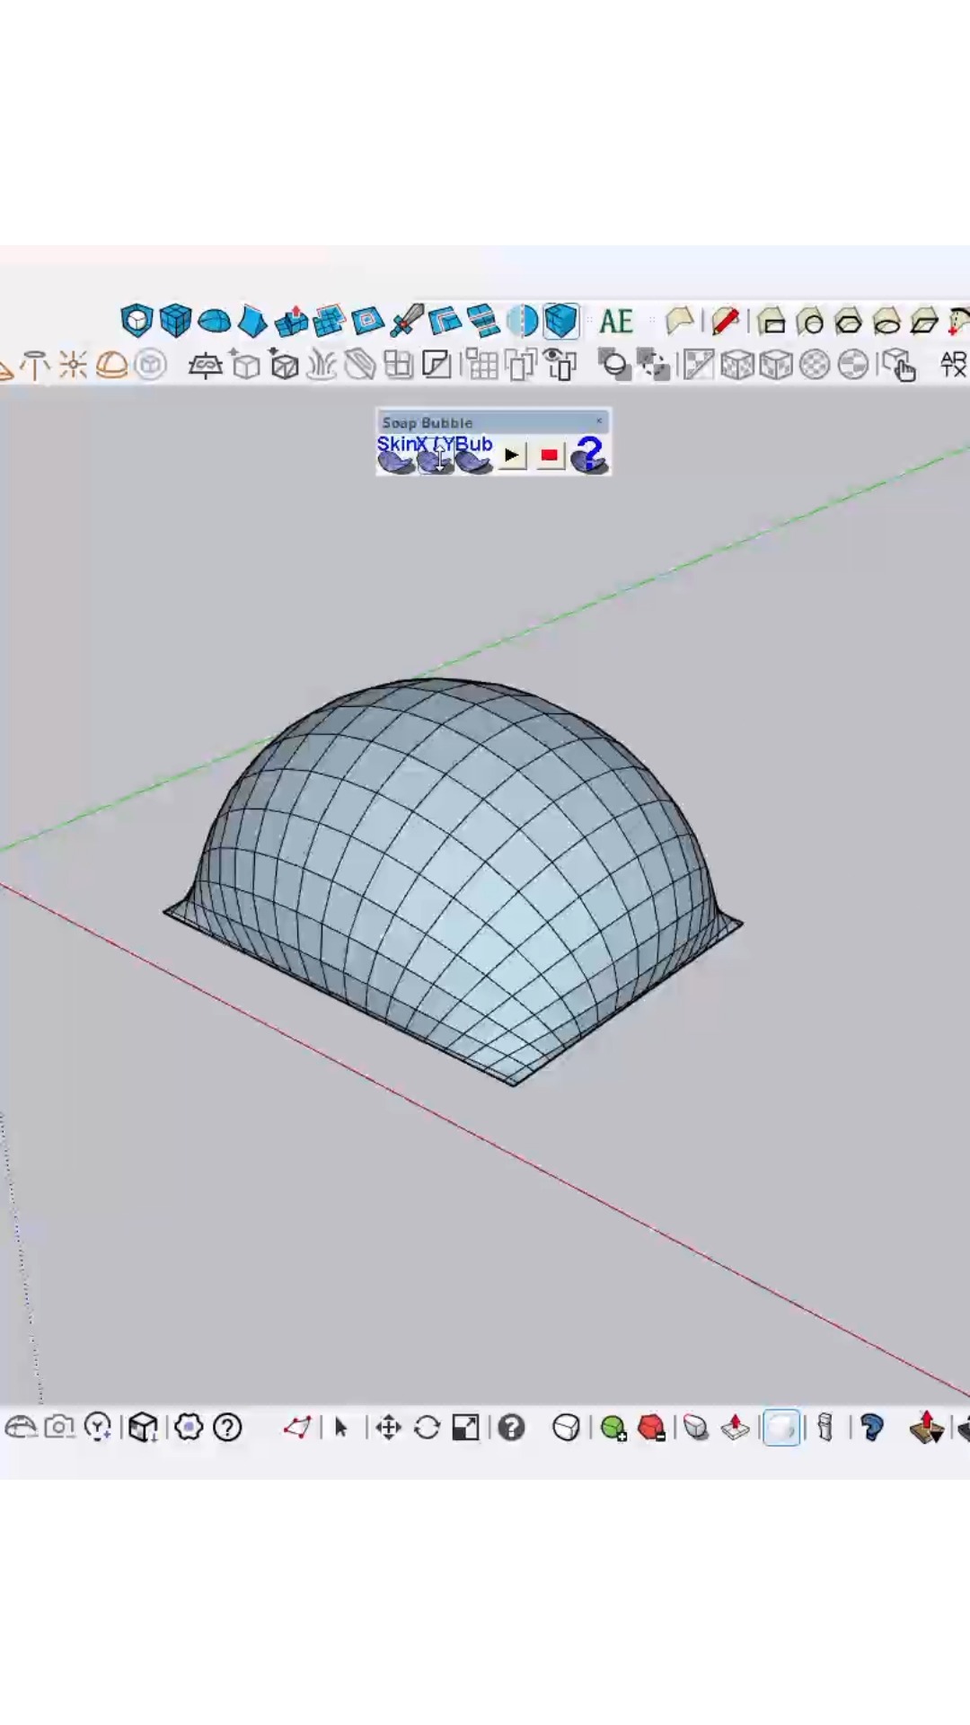Viewport: 970px width, 1725px height.
Task: Click the helmet icon in bottom toolbar
Action: click(20, 1428)
